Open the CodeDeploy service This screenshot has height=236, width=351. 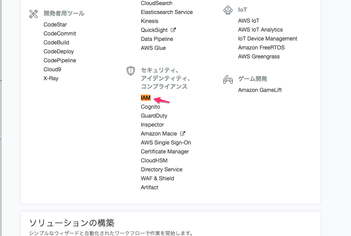pyautogui.click(x=59, y=51)
